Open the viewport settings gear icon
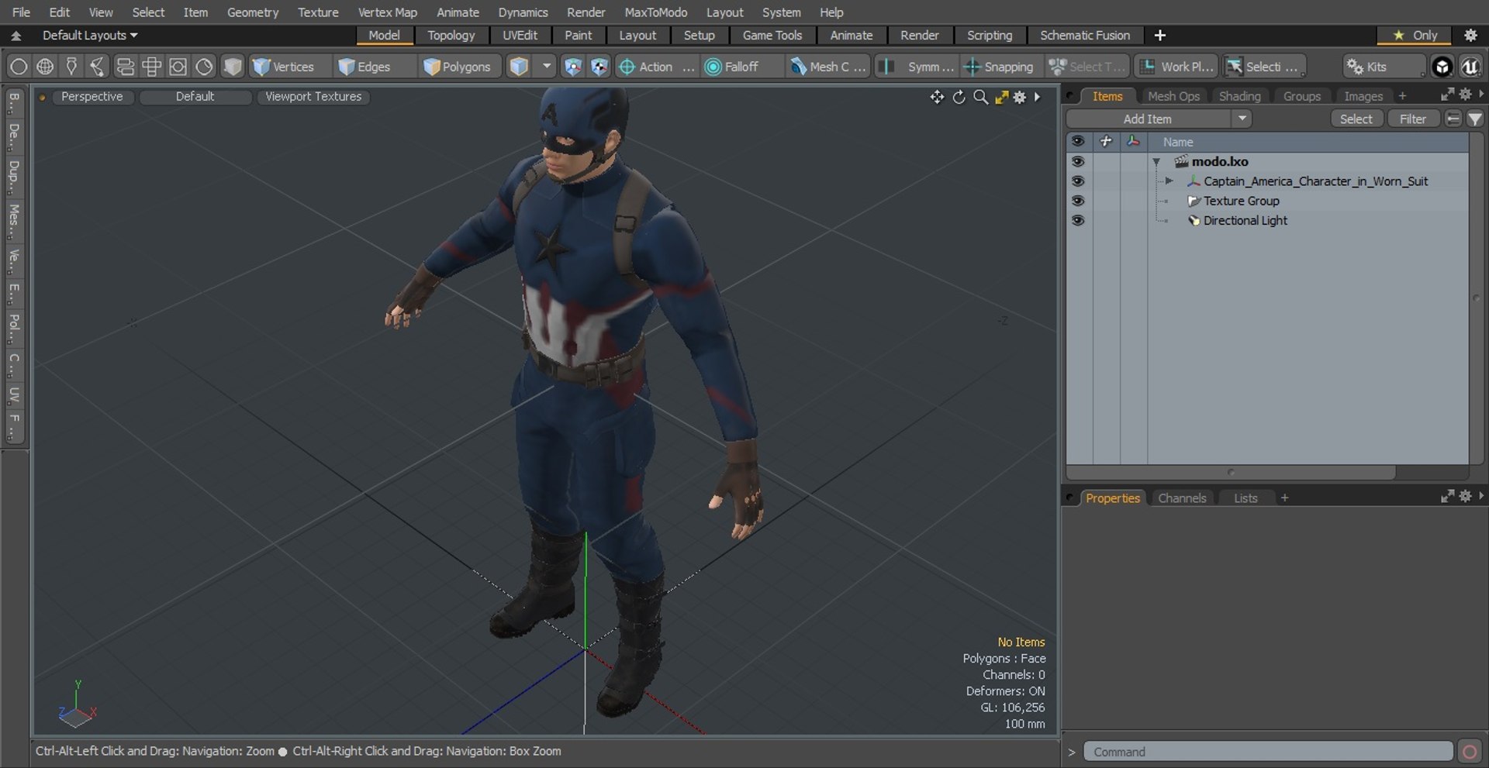1489x768 pixels. click(1020, 97)
